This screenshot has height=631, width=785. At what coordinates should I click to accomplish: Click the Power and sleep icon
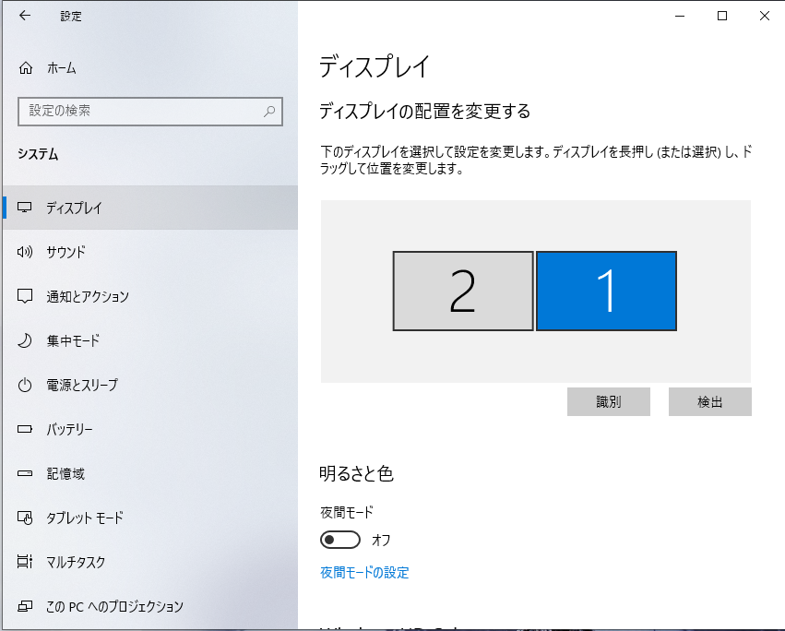(x=26, y=385)
